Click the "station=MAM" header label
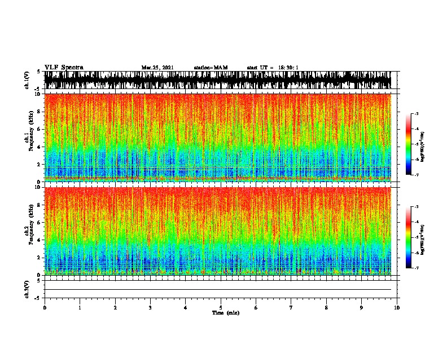This screenshot has width=447, height=345. point(211,68)
